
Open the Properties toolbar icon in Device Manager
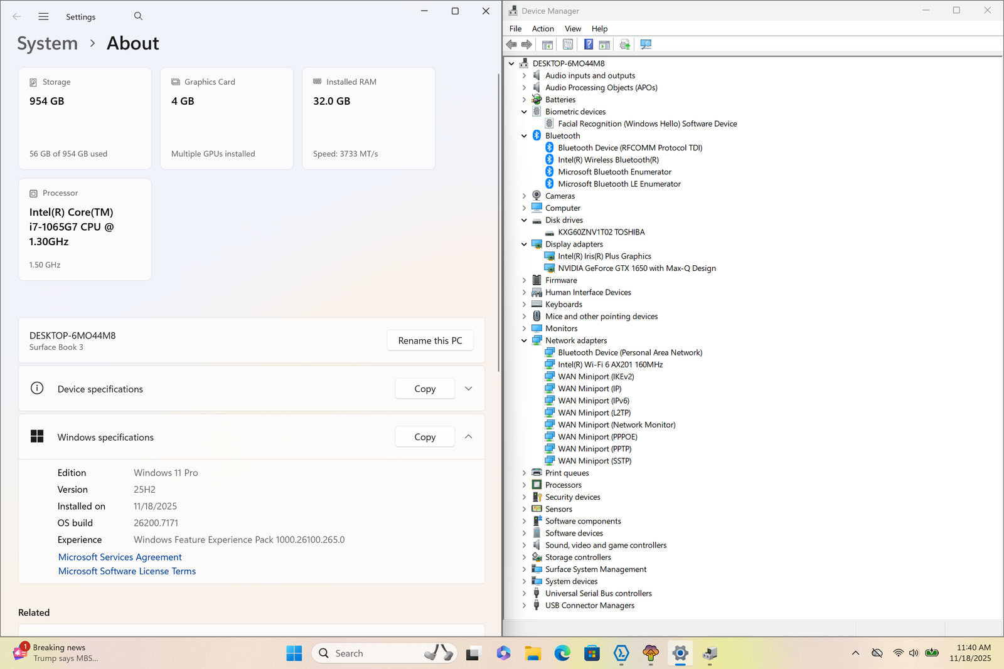568,45
